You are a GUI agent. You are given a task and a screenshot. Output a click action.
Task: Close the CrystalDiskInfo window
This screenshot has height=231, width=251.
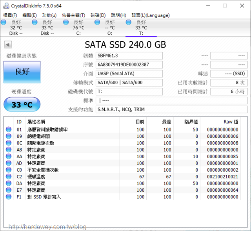click(x=242, y=6)
